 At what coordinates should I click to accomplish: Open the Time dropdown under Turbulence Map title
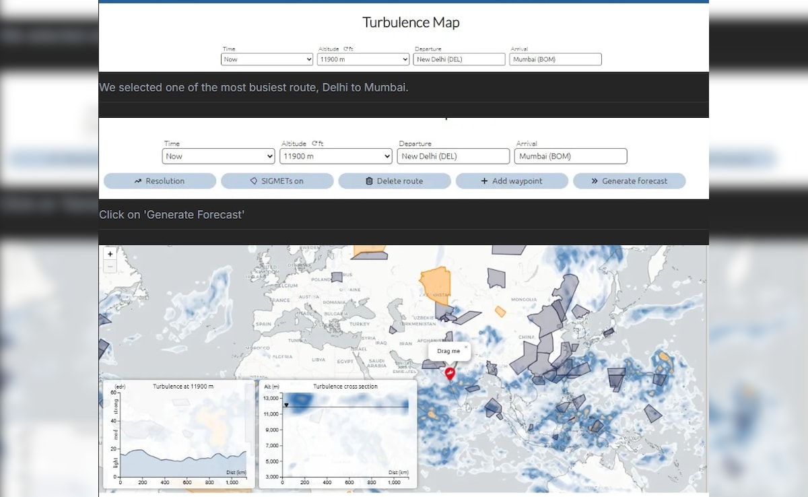[267, 59]
